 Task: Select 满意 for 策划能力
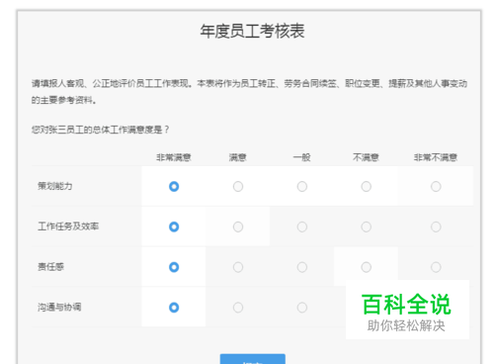pyautogui.click(x=238, y=187)
